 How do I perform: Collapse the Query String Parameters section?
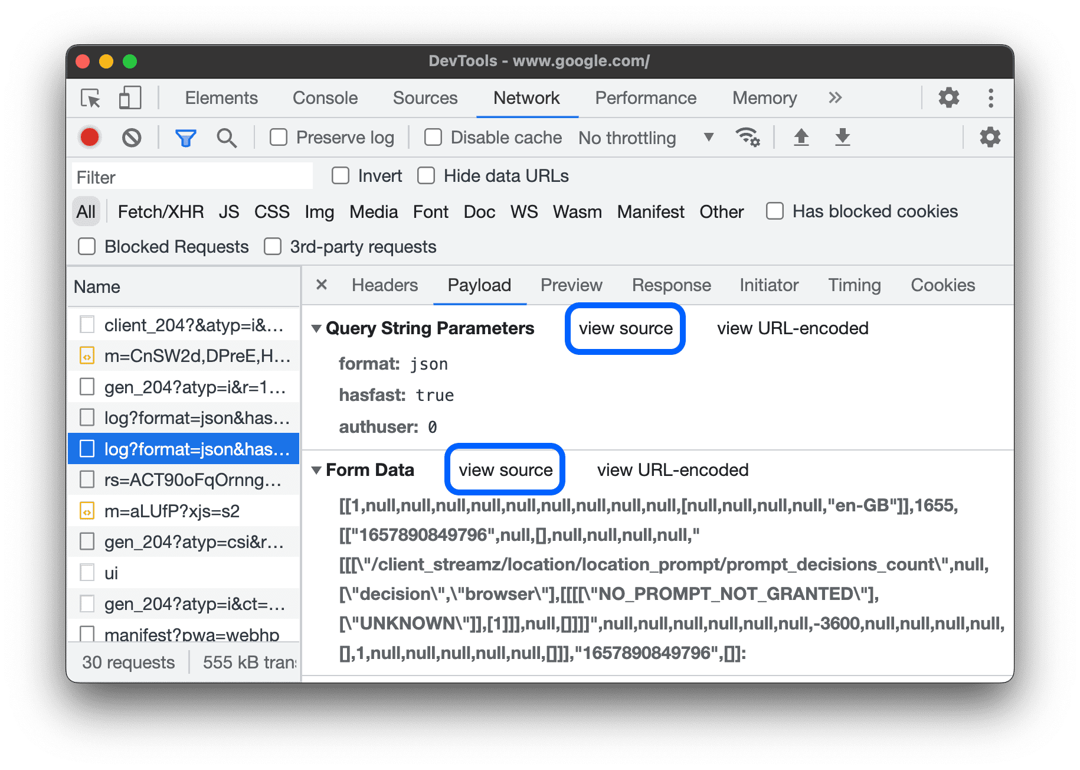(317, 328)
